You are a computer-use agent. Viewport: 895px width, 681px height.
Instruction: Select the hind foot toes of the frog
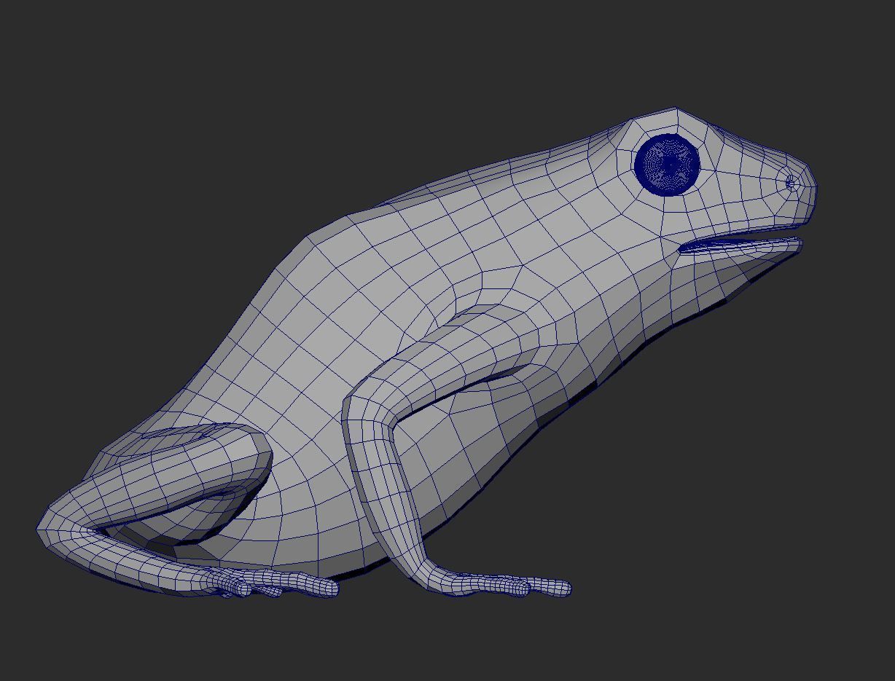pos(277,584)
